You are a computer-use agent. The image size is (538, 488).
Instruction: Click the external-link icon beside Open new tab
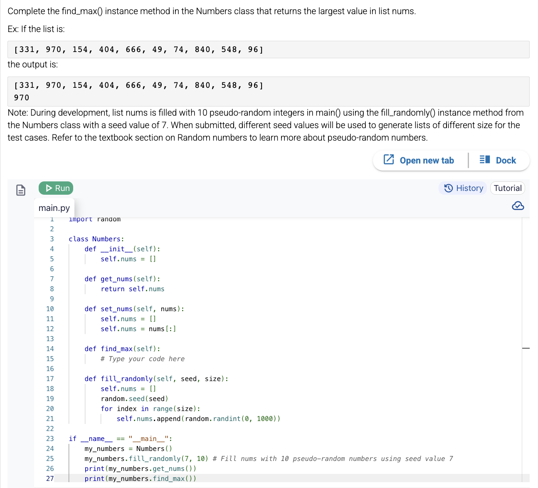(388, 160)
